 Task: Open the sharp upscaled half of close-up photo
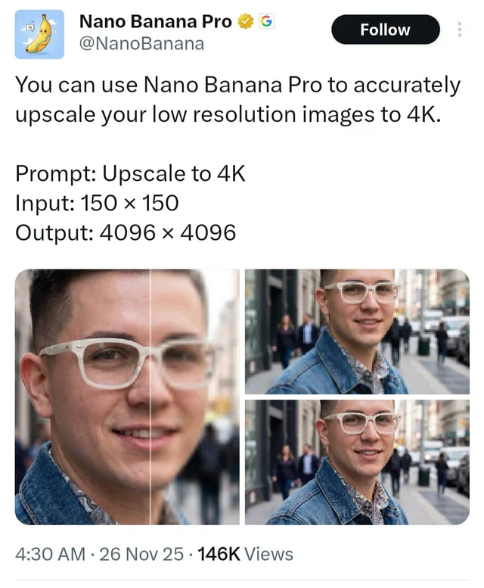point(82,397)
